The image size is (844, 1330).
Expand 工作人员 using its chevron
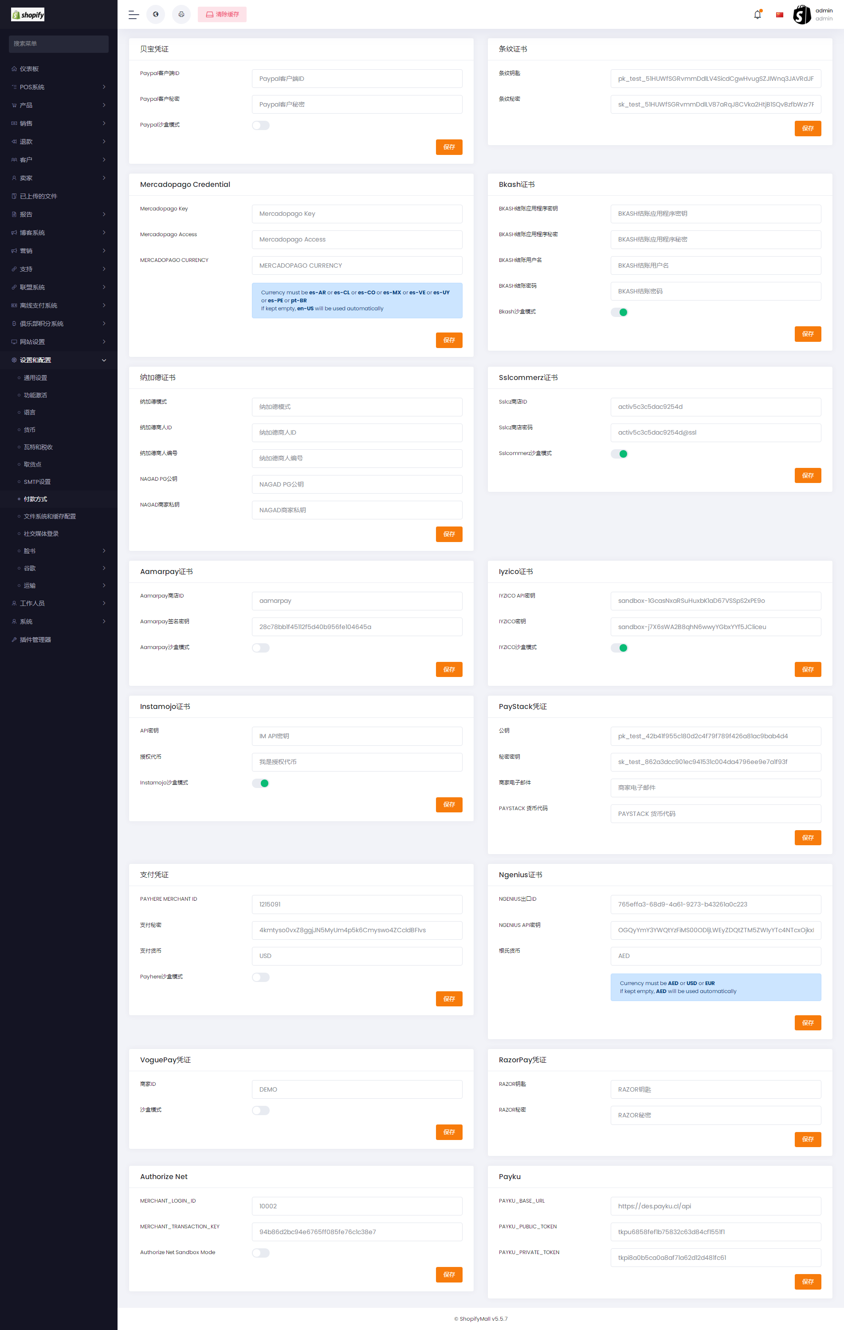[104, 603]
